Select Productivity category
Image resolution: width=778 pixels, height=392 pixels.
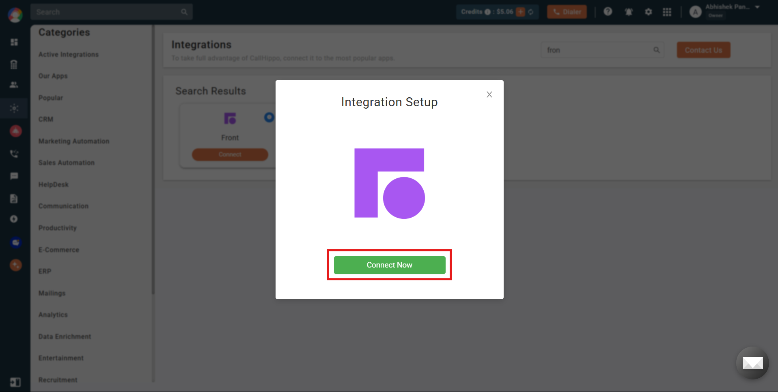[57, 228]
